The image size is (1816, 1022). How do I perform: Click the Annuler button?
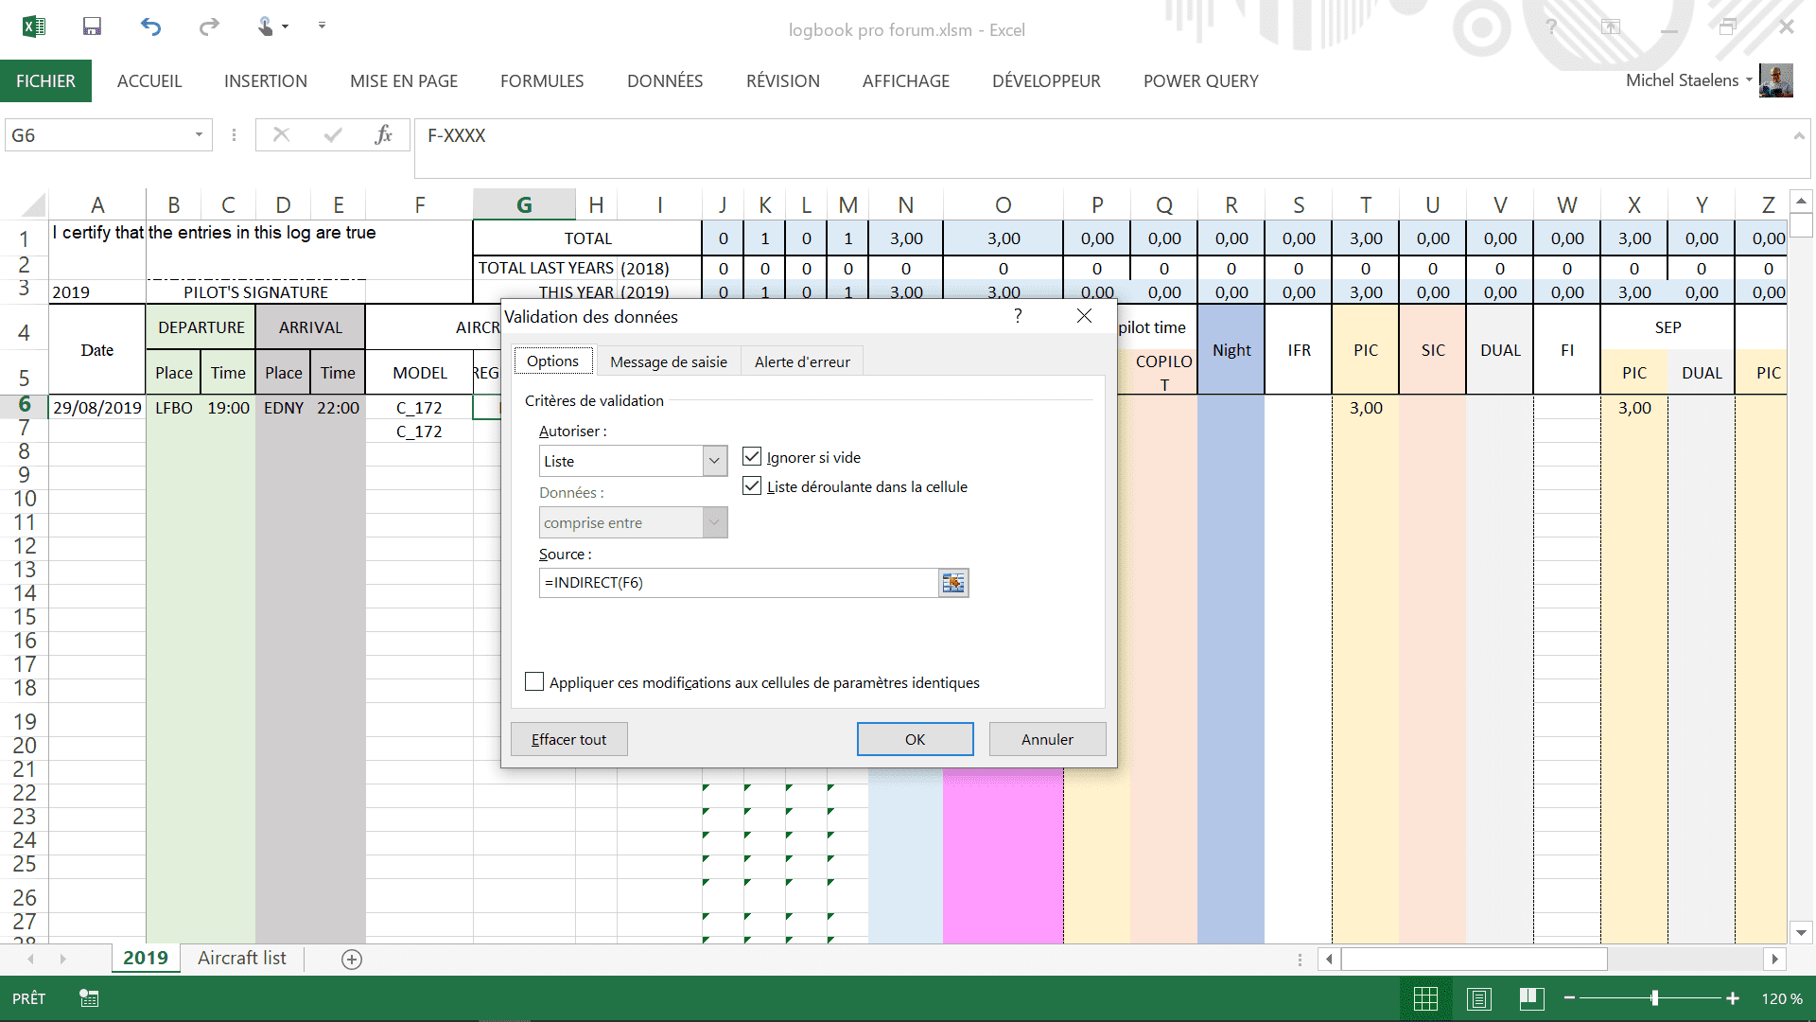pyautogui.click(x=1047, y=739)
